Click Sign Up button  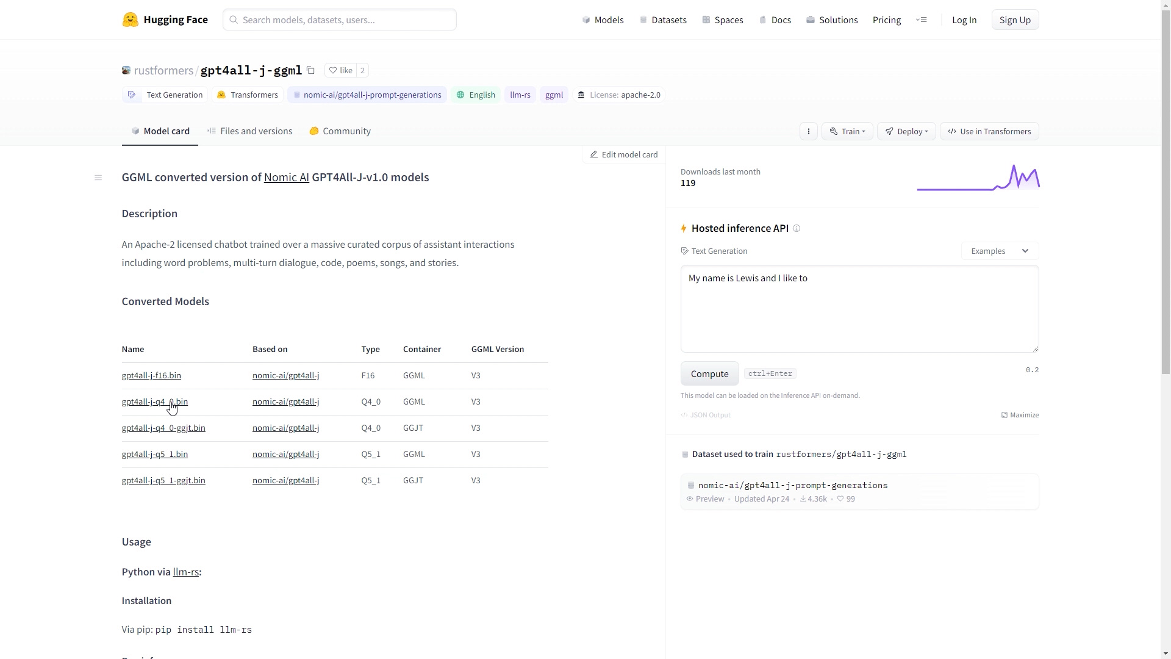coord(1015,20)
